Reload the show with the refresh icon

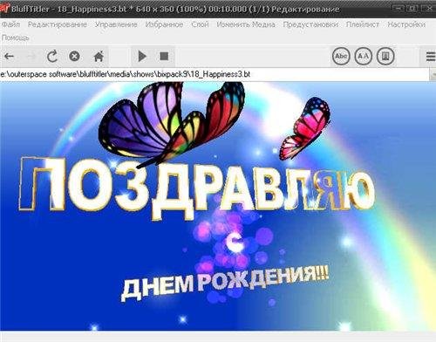pyautogui.click(x=52, y=56)
